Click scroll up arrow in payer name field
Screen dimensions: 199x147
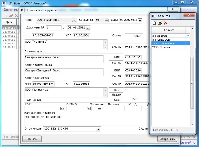(105, 42)
